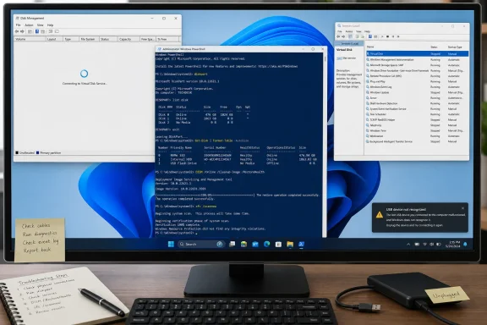The height and width of the screenshot is (325, 487).
Task: Click the volume icon in the system tray
Action: pos(432,245)
